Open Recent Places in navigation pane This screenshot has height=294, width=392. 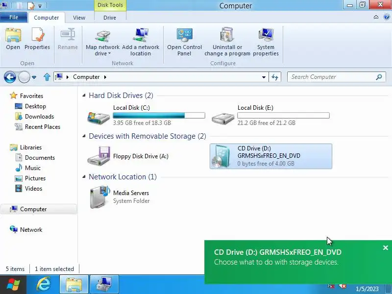[x=43, y=127]
